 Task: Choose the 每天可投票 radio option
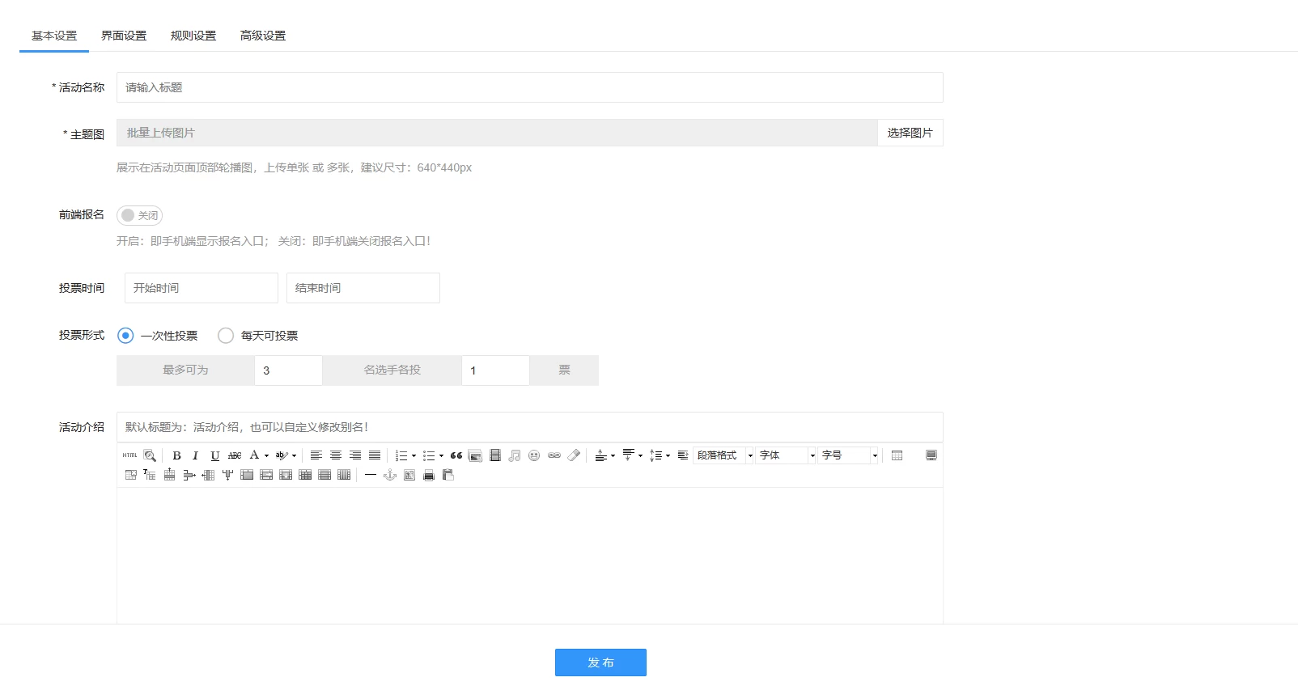point(226,336)
